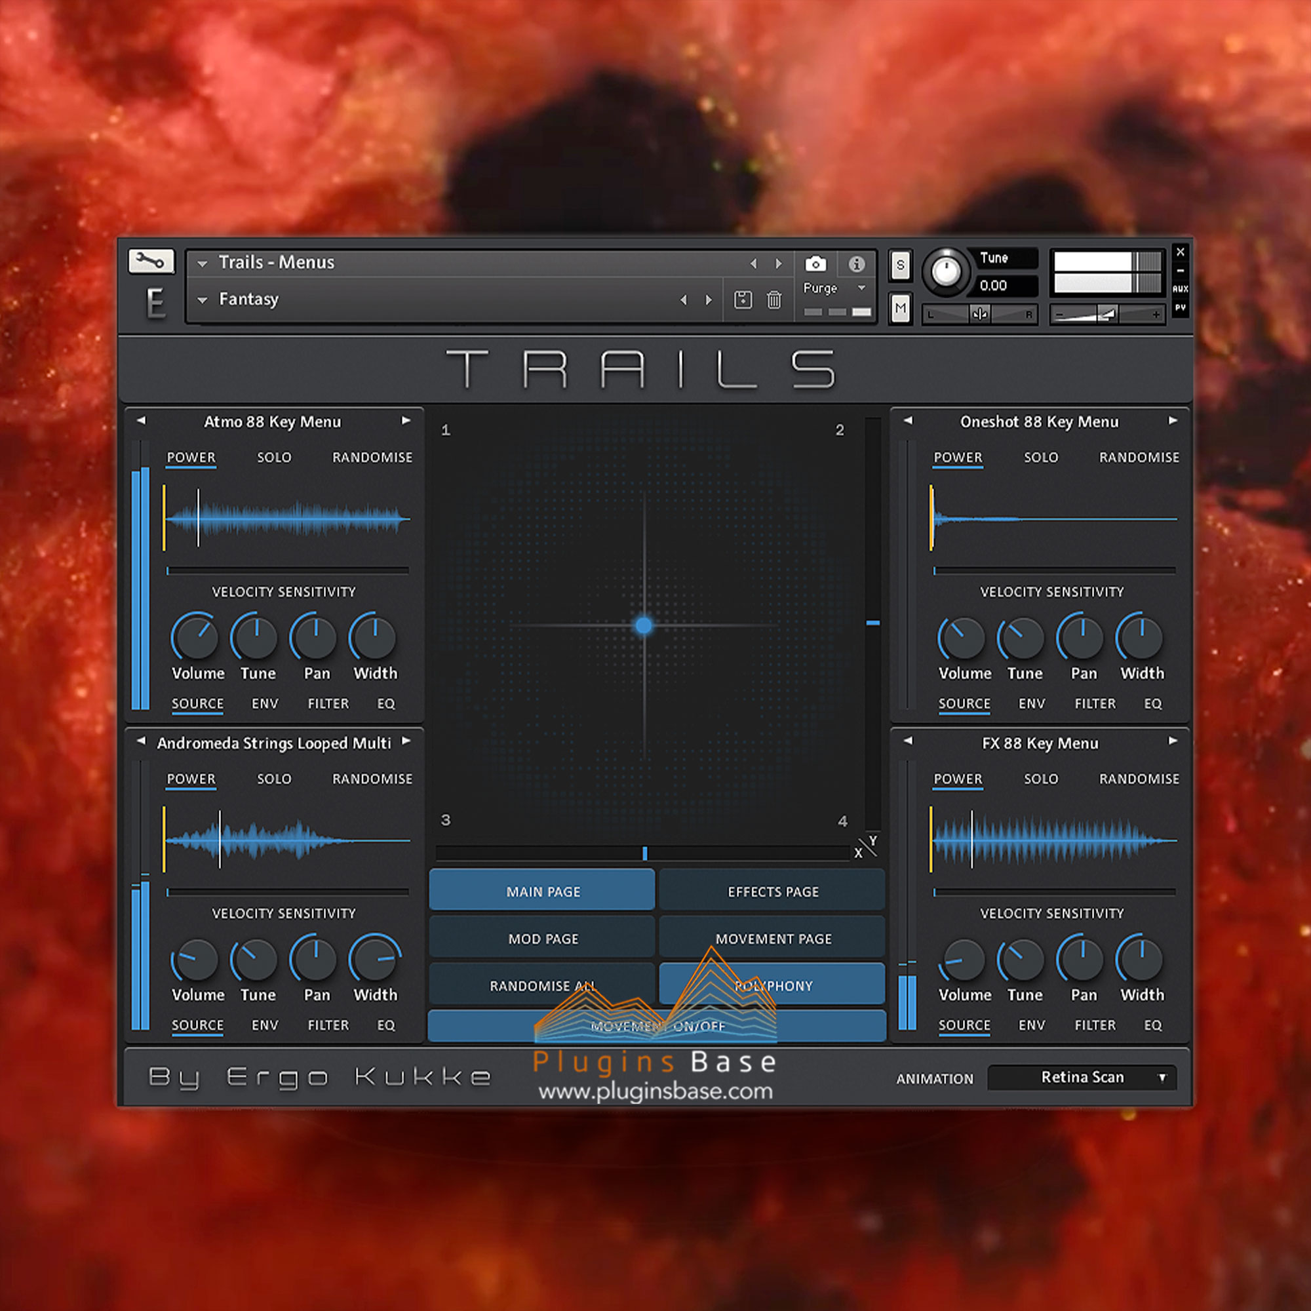The image size is (1311, 1311).
Task: Open Andromeda Strings Looped Multi sound selector
Action: tap(273, 743)
